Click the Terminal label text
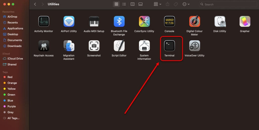The image size is (259, 130). coord(169,55)
